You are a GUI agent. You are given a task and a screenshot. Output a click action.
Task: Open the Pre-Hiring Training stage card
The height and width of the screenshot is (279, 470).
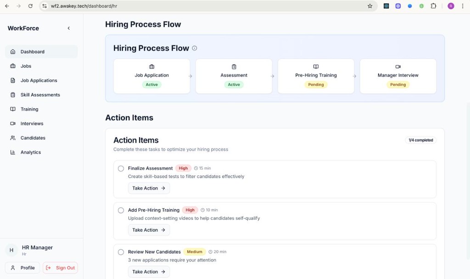[x=316, y=76]
